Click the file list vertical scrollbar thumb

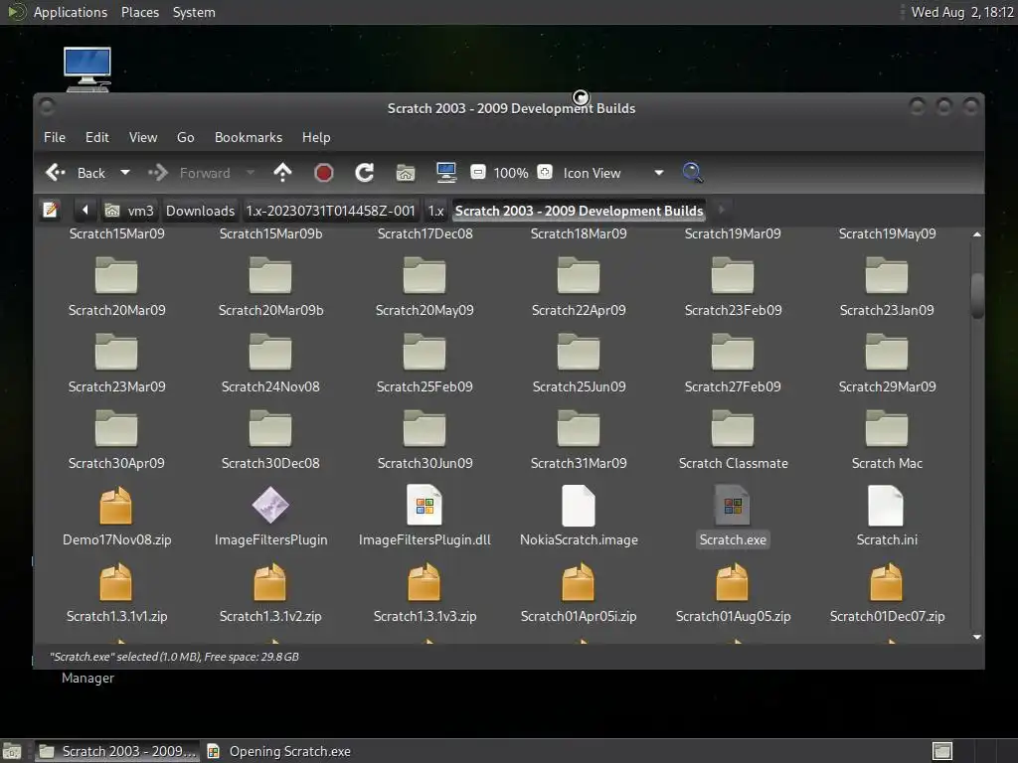tap(977, 296)
